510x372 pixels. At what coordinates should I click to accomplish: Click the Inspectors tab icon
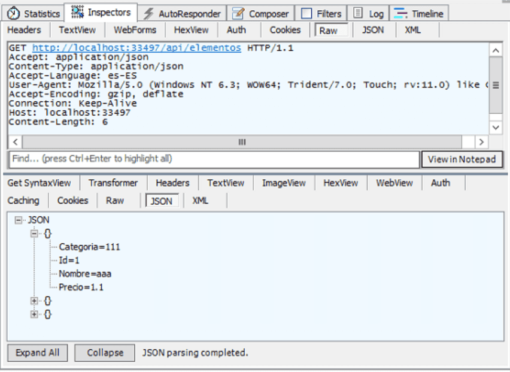pyautogui.click(x=77, y=12)
